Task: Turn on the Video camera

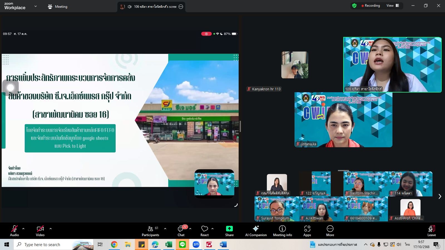Action: (40, 231)
